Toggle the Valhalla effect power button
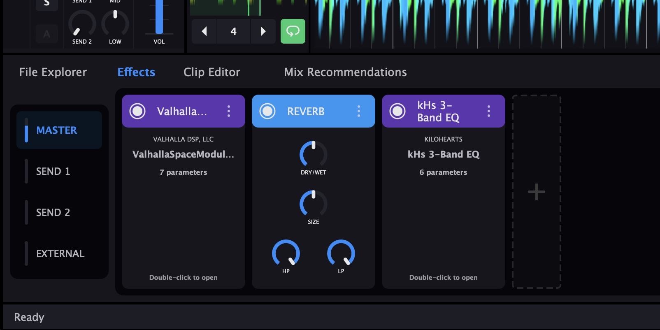Image resolution: width=660 pixels, height=330 pixels. (x=137, y=111)
